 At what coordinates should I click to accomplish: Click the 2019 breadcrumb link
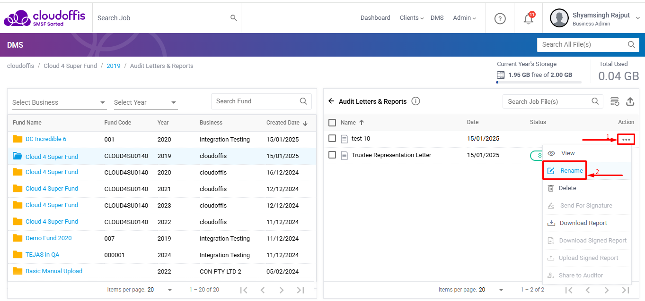click(114, 66)
